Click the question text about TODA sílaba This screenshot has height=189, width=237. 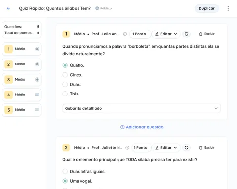click(x=130, y=160)
